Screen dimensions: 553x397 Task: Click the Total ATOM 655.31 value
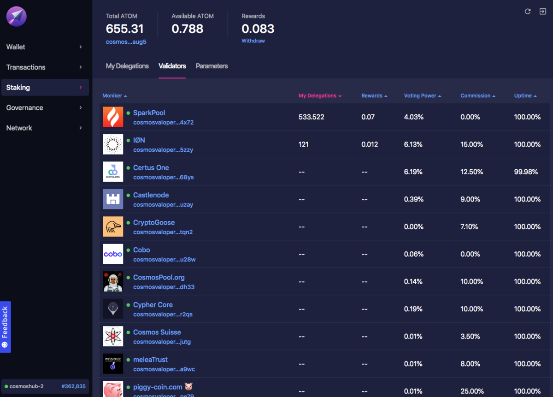[125, 29]
